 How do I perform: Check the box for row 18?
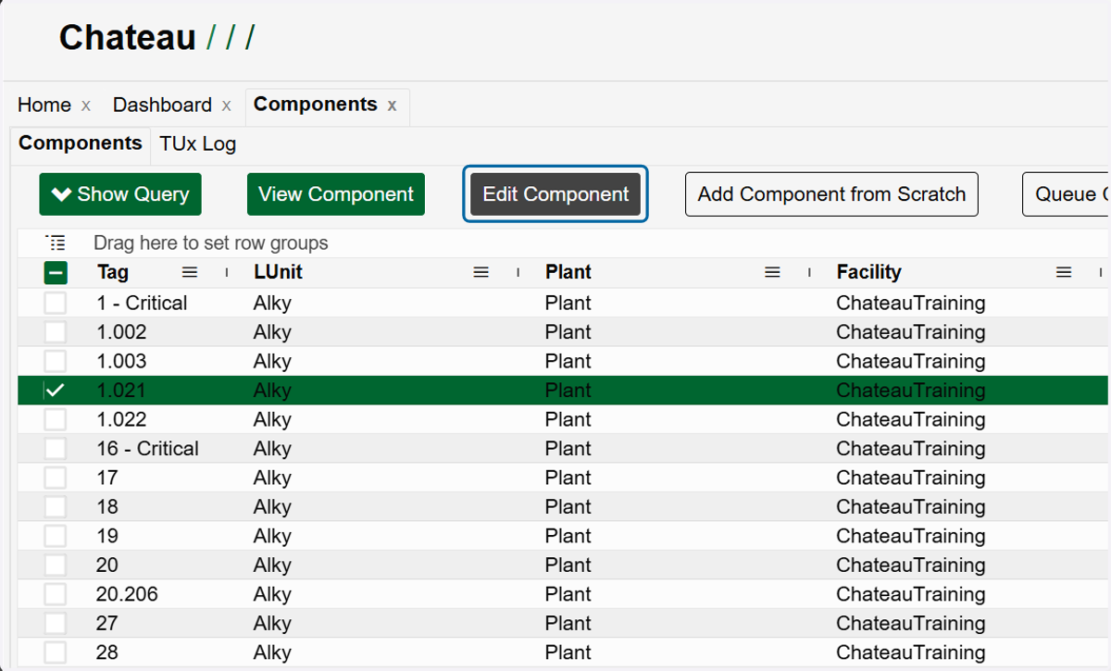point(56,507)
